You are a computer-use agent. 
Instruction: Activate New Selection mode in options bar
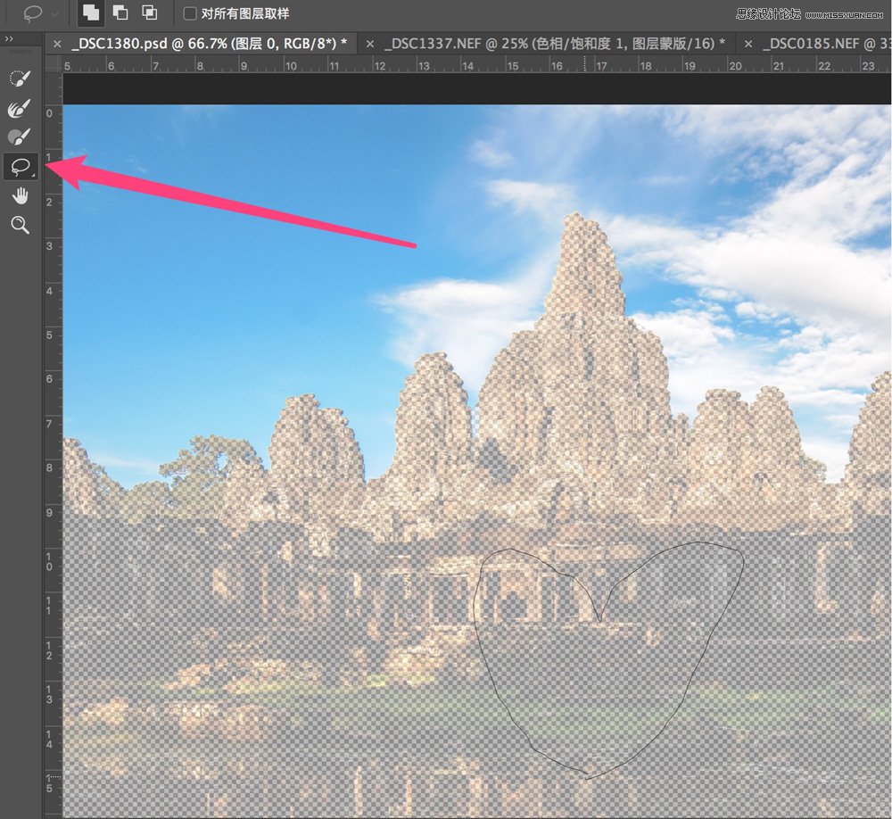coord(89,14)
